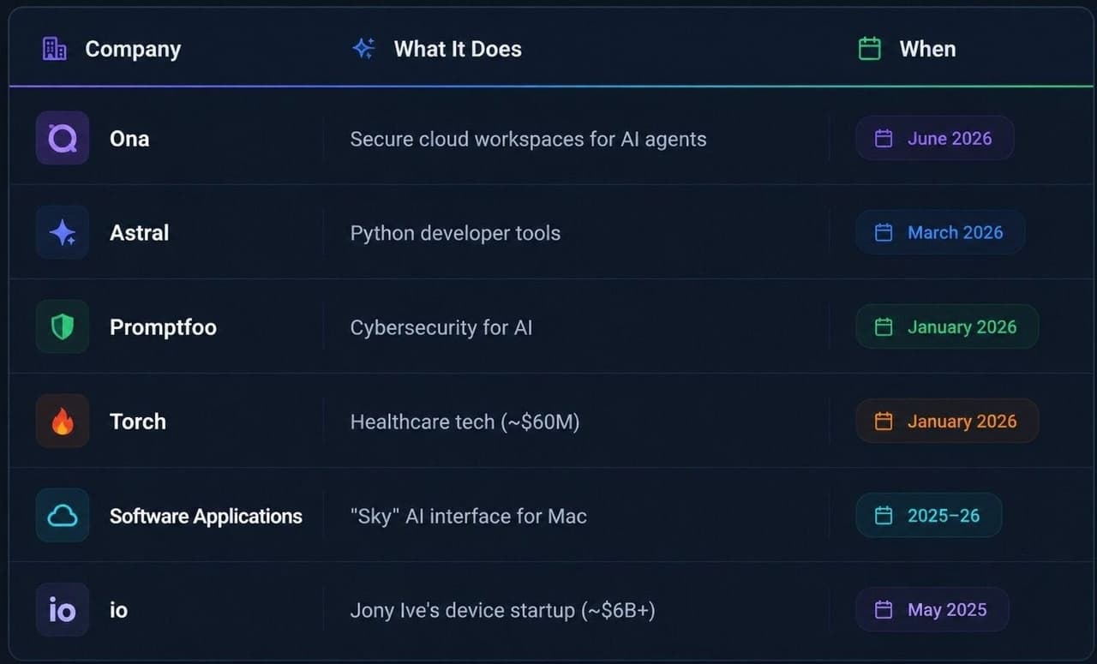Screen dimensions: 1097x664
Task: Click the Astral star logo icon
Action: (x=63, y=232)
